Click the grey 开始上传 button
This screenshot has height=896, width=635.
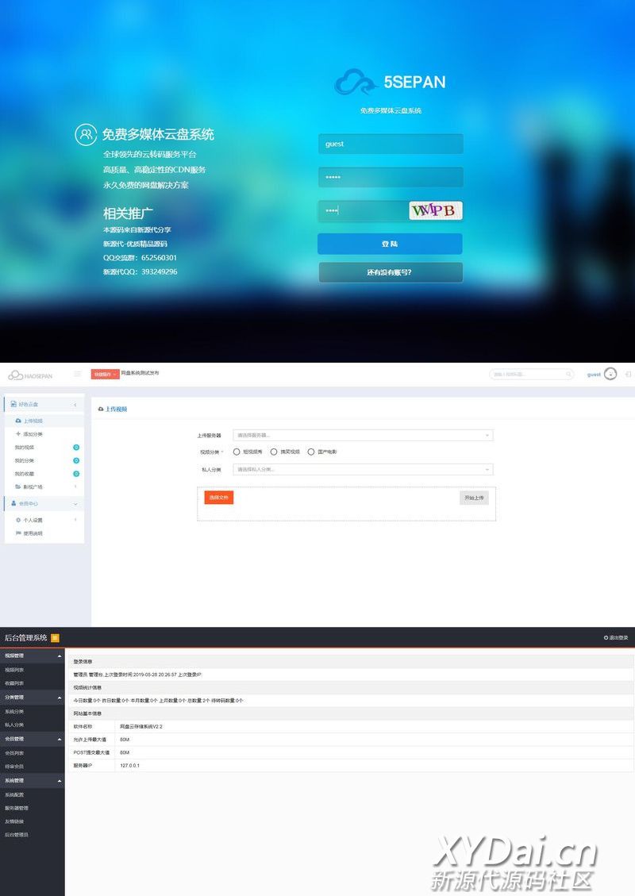(x=474, y=498)
